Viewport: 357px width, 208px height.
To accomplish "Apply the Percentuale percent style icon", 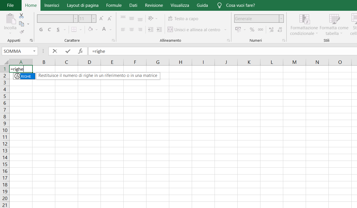I will pyautogui.click(x=252, y=29).
